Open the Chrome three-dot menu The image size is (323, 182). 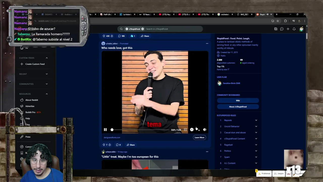pyautogui.click(x=305, y=21)
